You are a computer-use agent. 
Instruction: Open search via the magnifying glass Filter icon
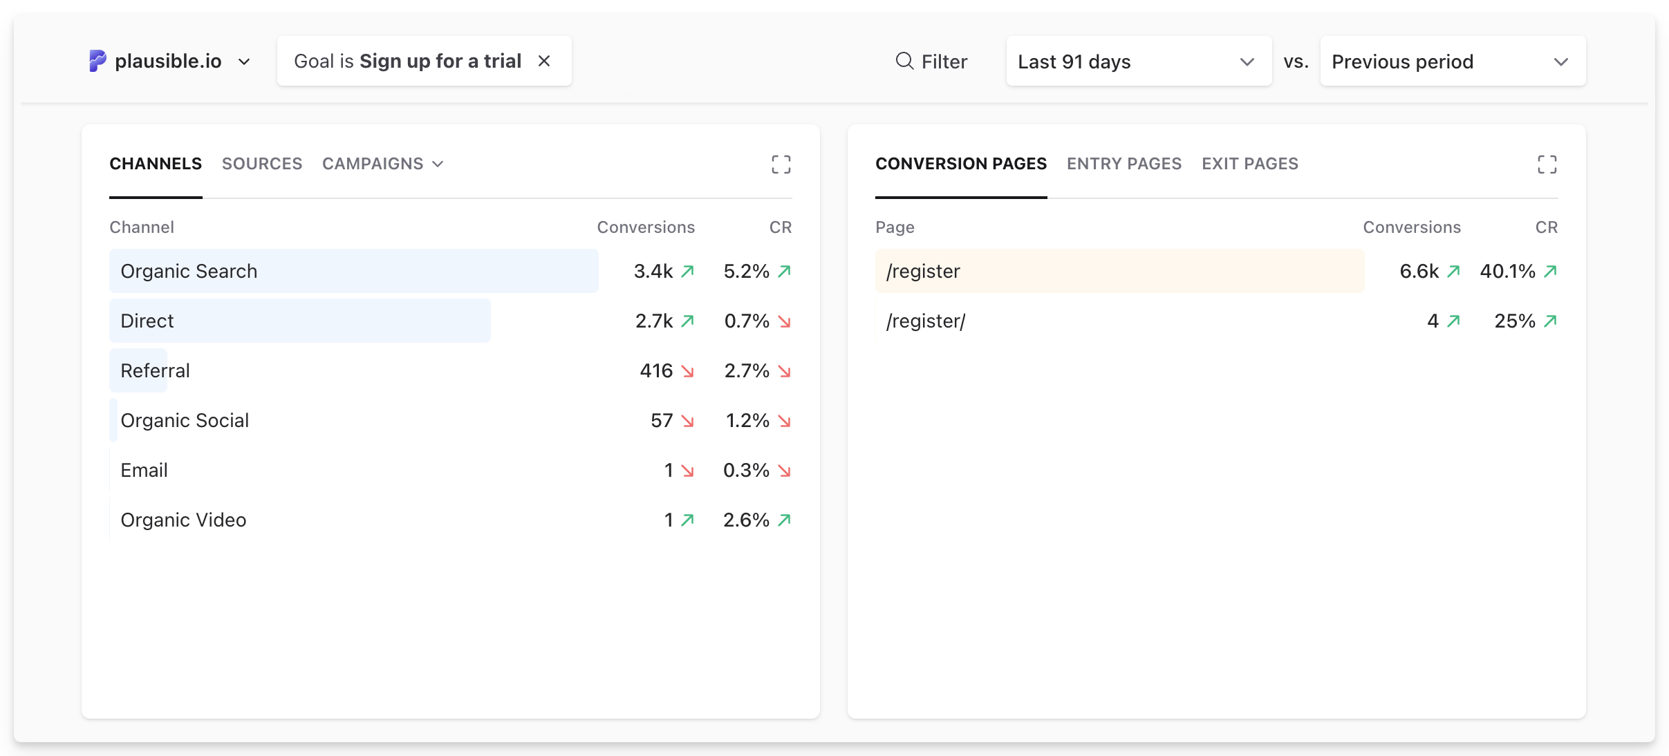(x=903, y=61)
